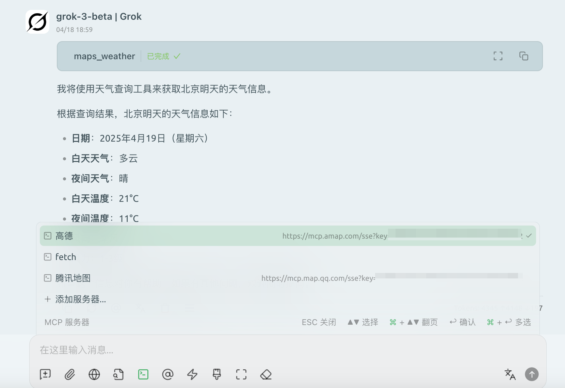Copy the maps_weather tool result

pos(523,56)
